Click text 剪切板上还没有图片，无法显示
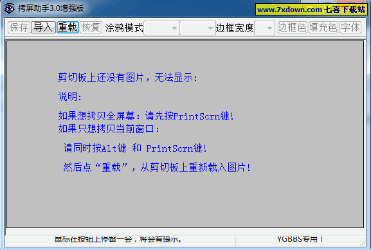 (x=128, y=77)
